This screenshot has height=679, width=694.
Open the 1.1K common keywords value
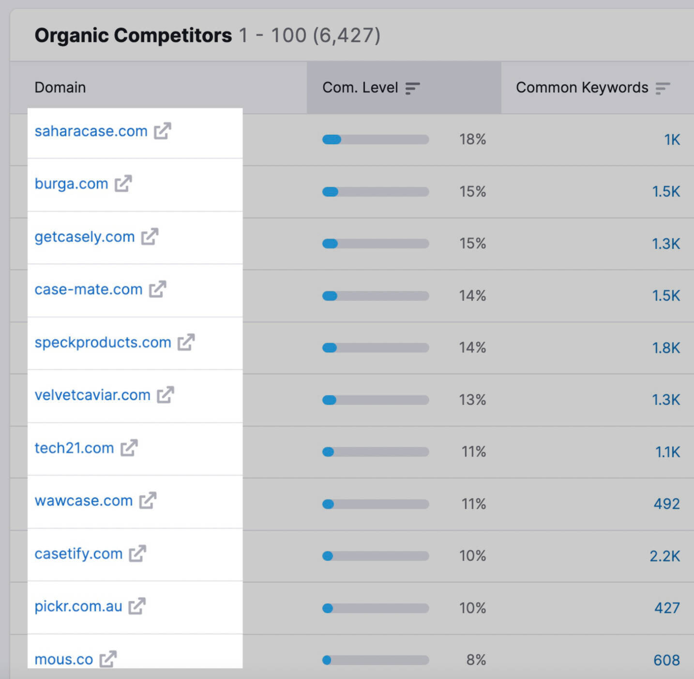[x=667, y=452]
